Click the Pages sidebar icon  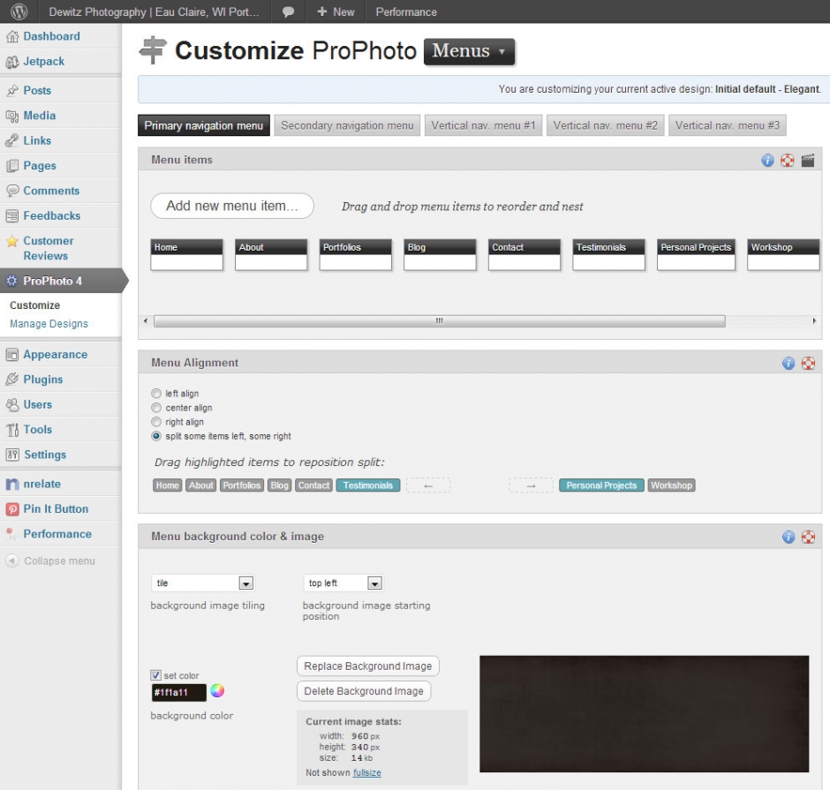pyautogui.click(x=12, y=166)
